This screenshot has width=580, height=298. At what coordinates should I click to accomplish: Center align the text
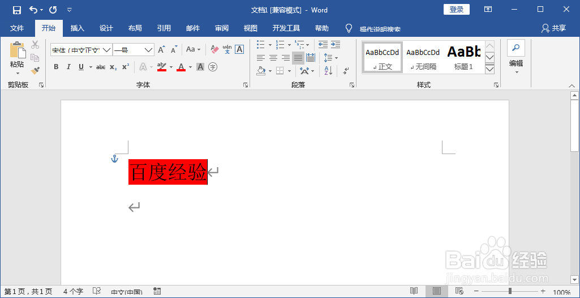point(273,58)
